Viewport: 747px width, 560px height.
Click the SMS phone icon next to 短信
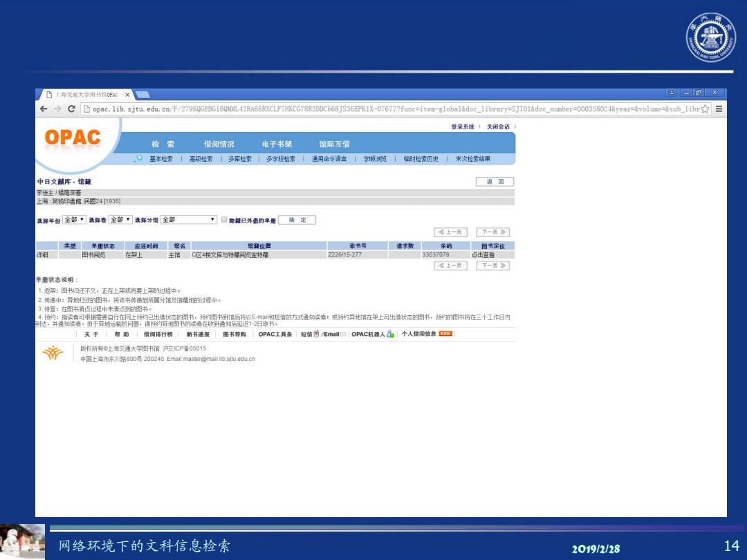tap(316, 334)
